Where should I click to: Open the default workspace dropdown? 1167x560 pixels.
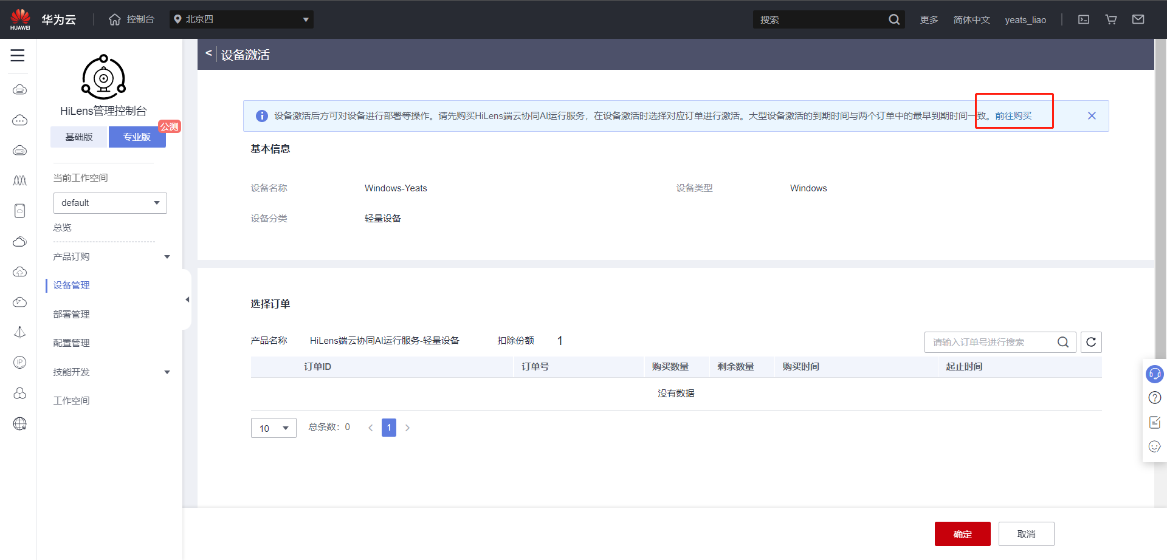click(109, 202)
